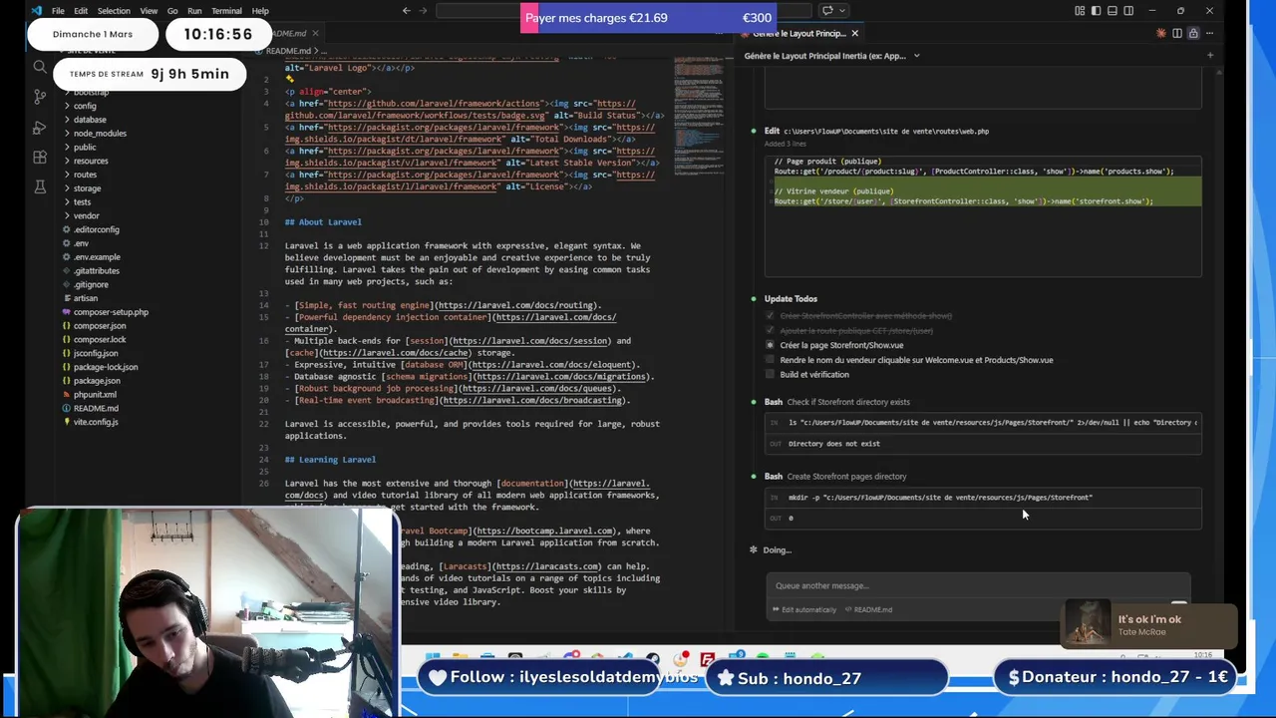Open Run and Debug view
This screenshot has height=718, width=1276.
[40, 128]
